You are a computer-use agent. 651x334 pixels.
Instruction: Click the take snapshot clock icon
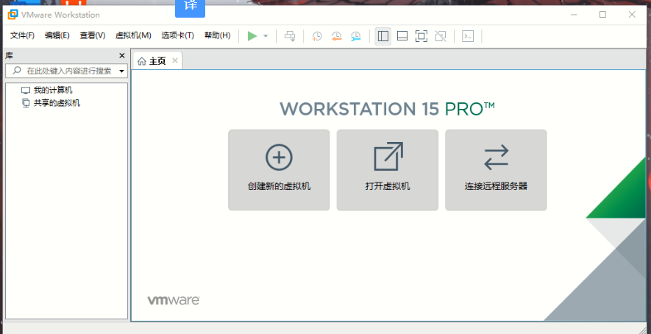[317, 36]
